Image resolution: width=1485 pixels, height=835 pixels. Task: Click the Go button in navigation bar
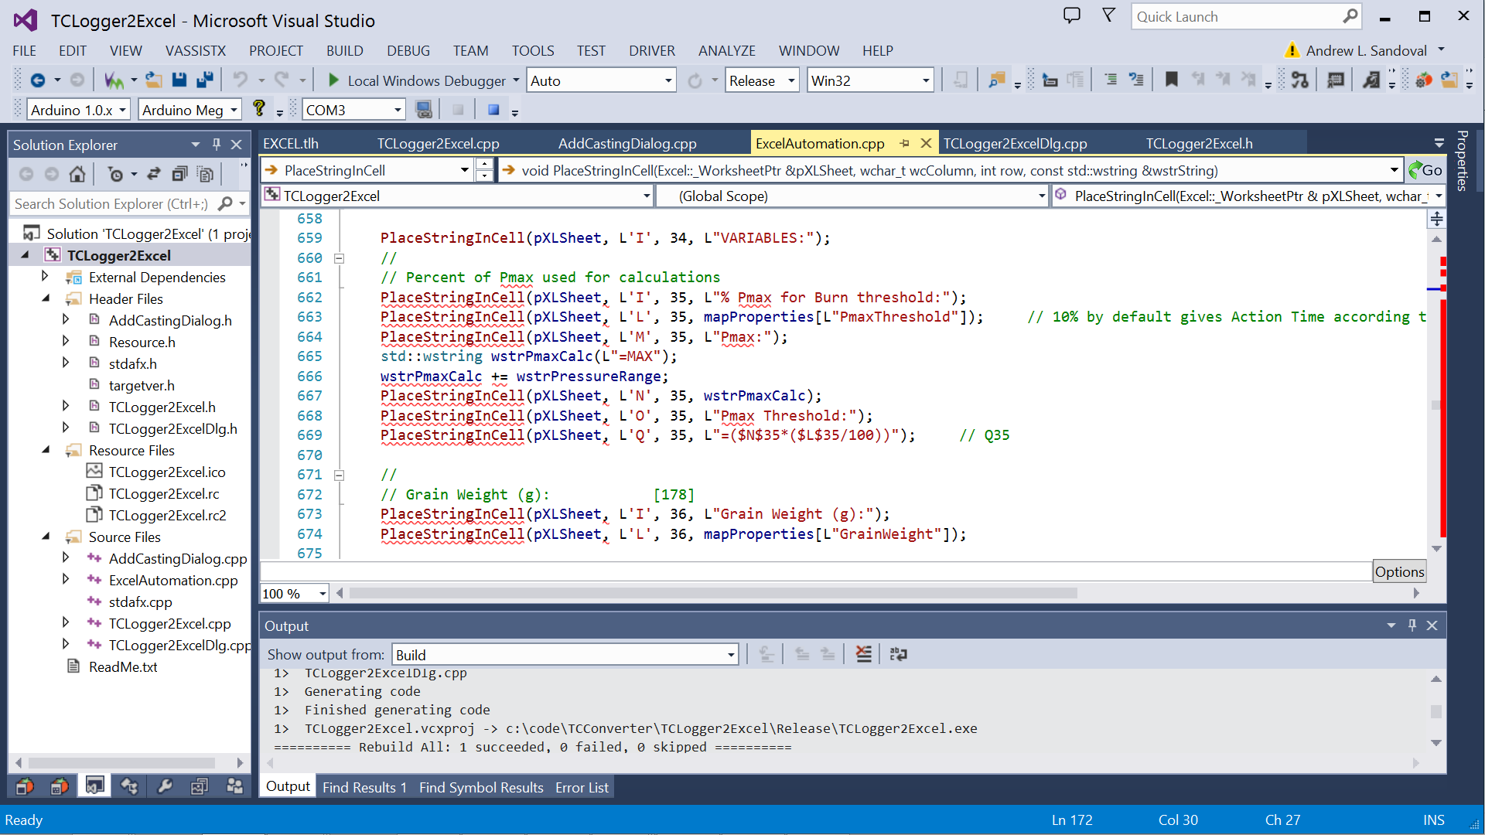pos(1425,170)
